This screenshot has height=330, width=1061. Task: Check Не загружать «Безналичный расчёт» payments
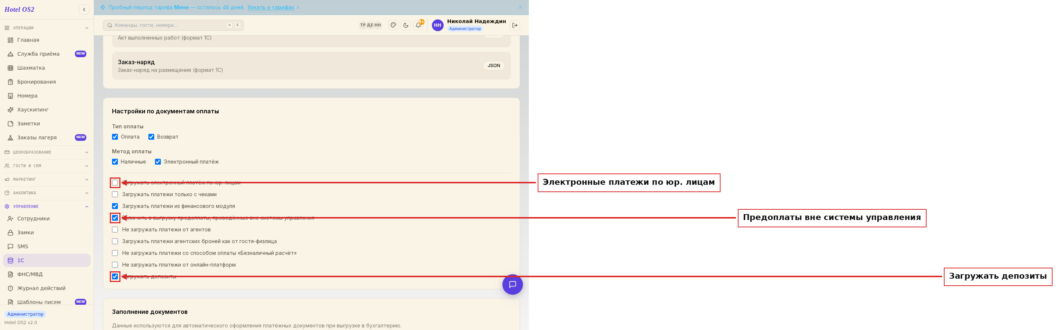coord(115,253)
